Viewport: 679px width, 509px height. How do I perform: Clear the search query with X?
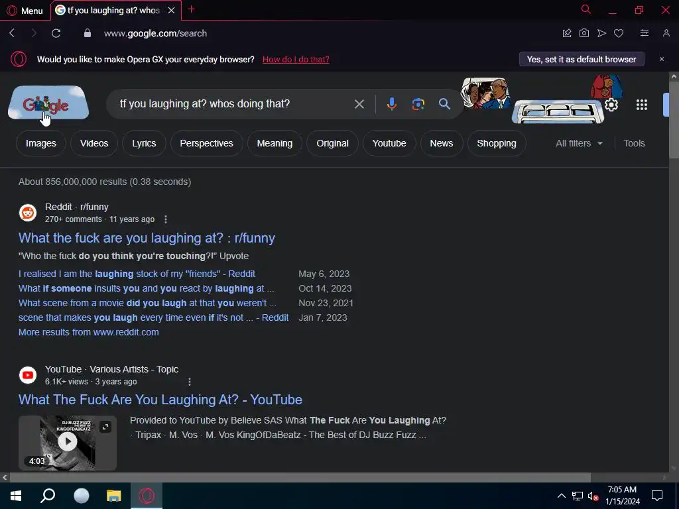[x=359, y=104]
